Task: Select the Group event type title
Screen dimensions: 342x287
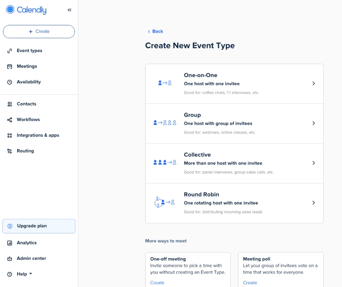Action: [x=192, y=115]
